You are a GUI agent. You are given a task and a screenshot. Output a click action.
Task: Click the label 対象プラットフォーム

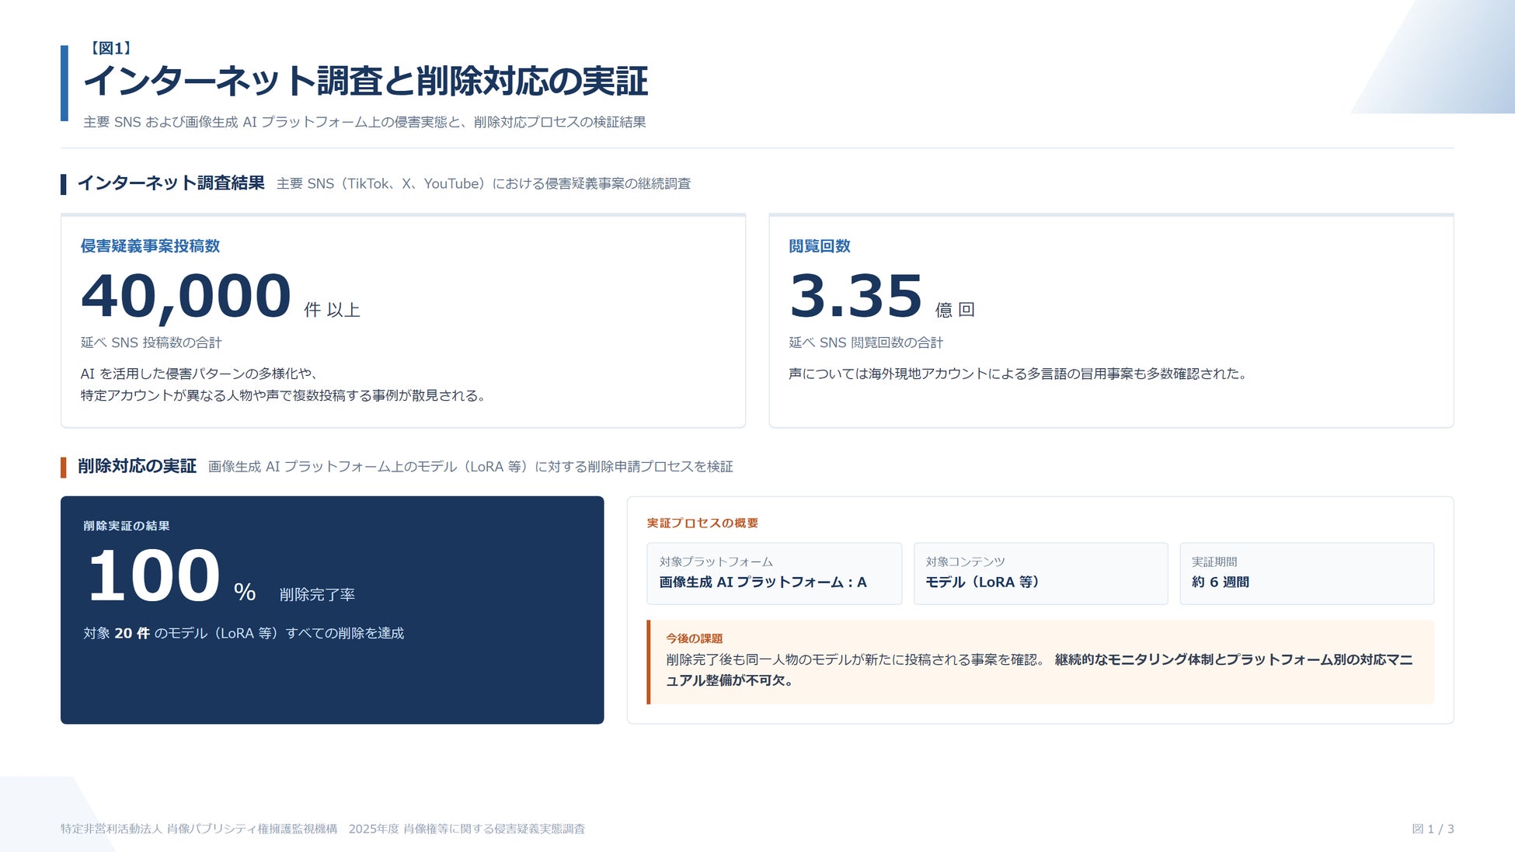click(716, 562)
